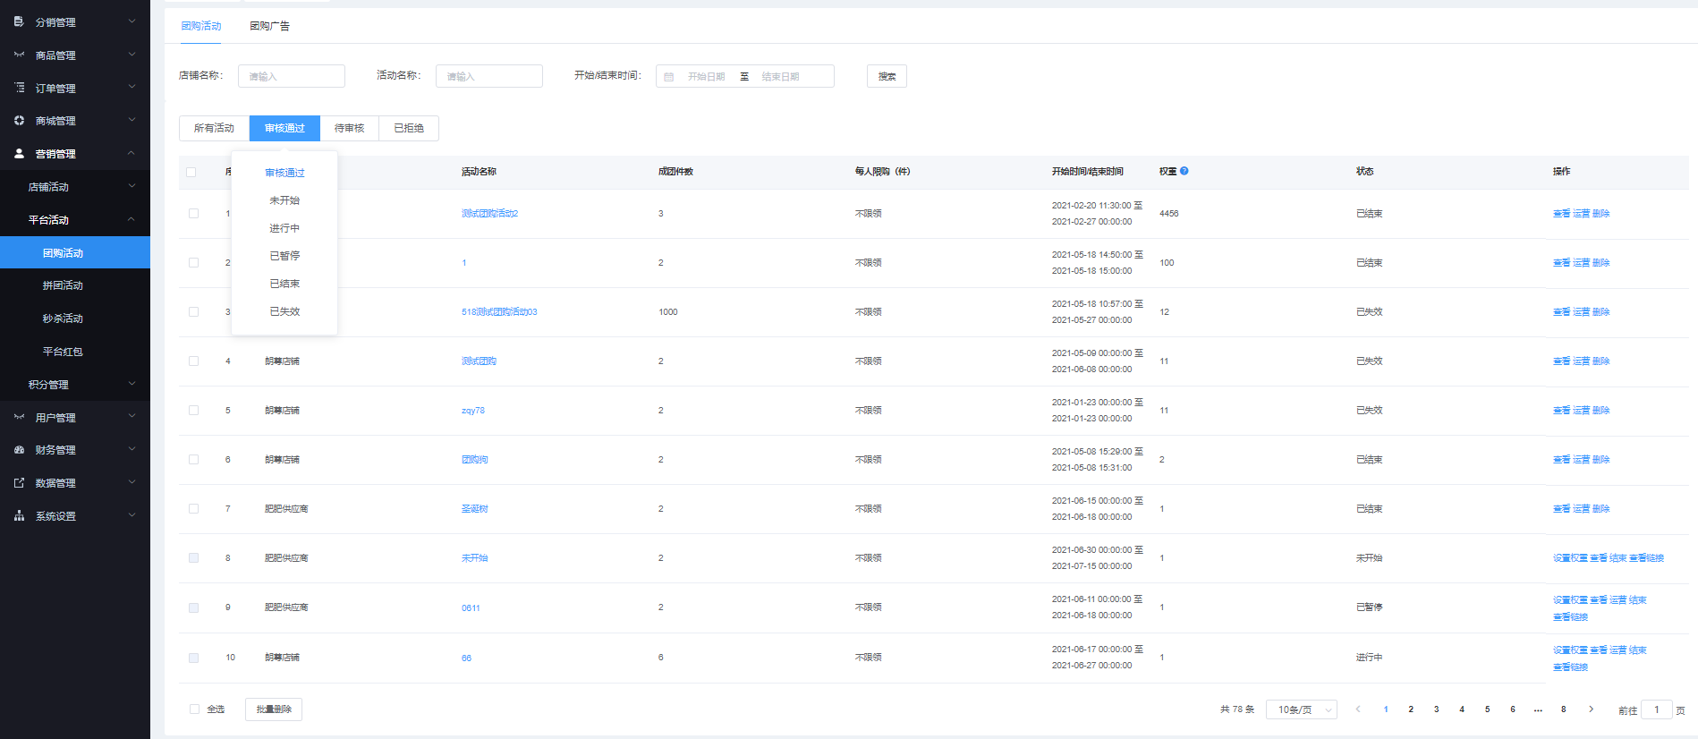Click the 分销管理 sidebar icon
This screenshot has width=1698, height=739.
(x=19, y=21)
